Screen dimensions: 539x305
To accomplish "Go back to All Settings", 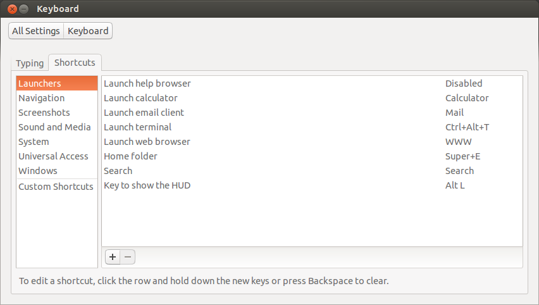I will click(36, 31).
